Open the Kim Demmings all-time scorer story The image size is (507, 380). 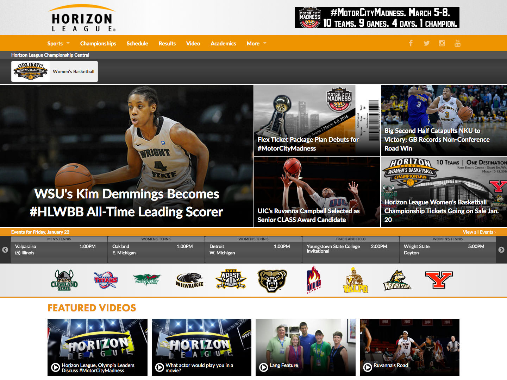(127, 156)
